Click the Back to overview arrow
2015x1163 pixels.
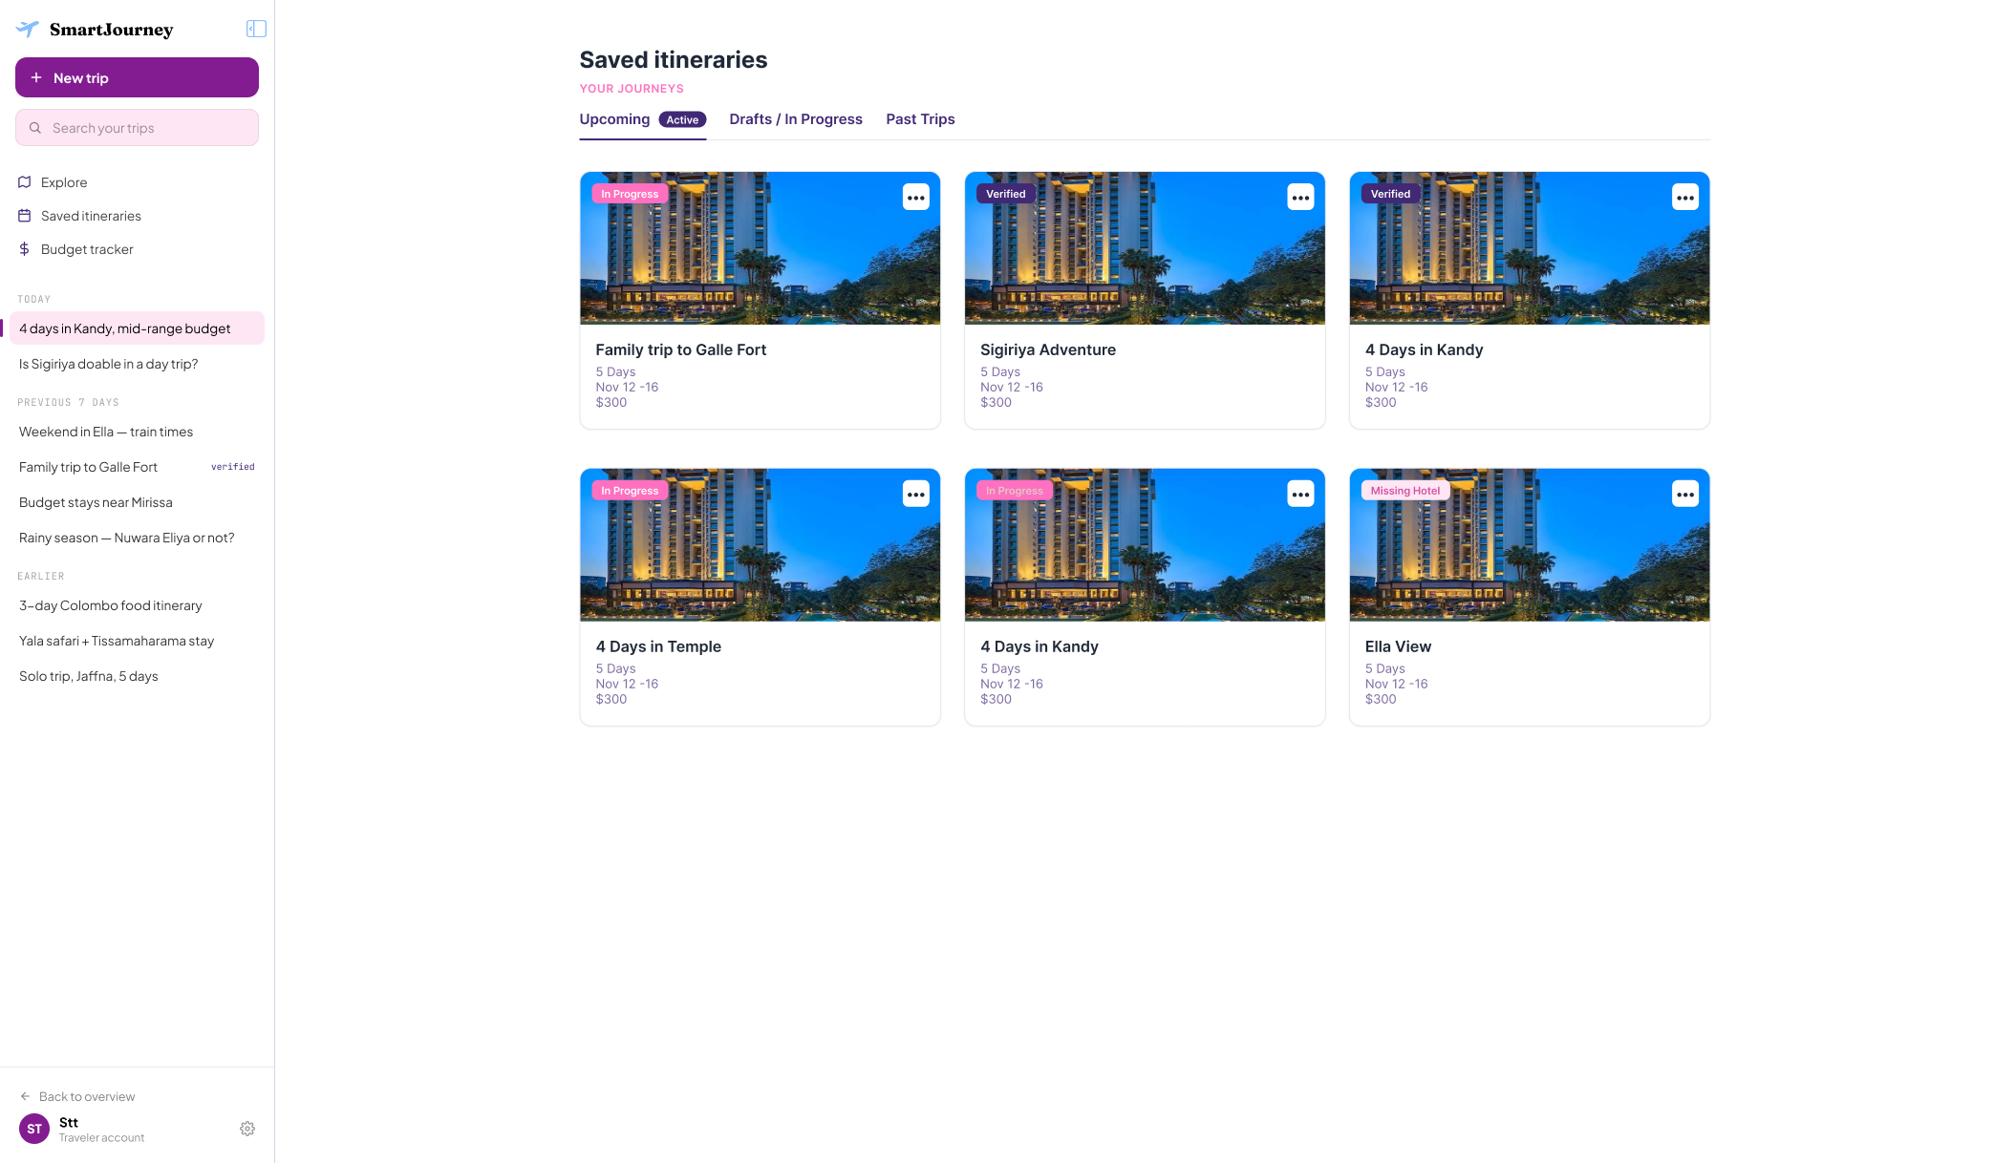point(25,1096)
